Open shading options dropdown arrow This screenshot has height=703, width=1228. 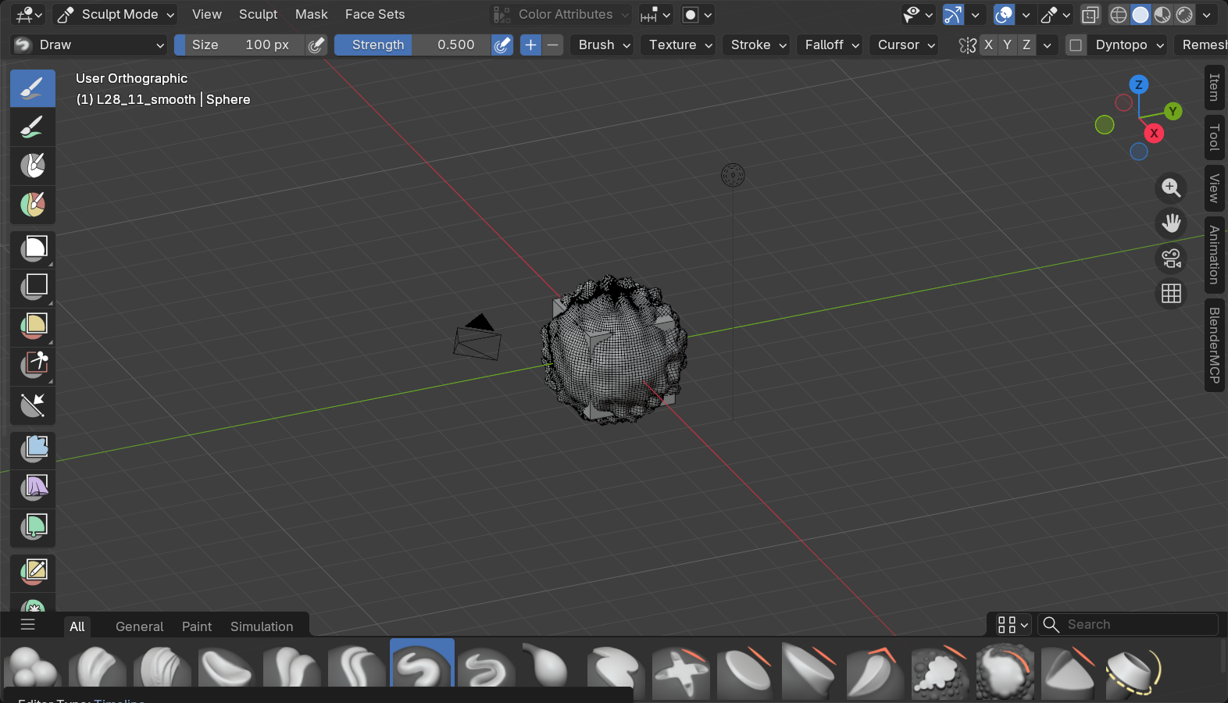point(1207,15)
